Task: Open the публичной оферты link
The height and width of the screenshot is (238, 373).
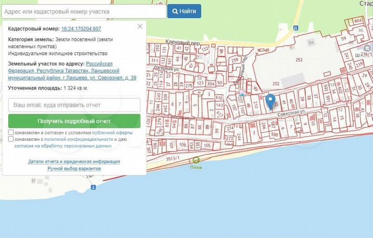Action: click(112, 133)
